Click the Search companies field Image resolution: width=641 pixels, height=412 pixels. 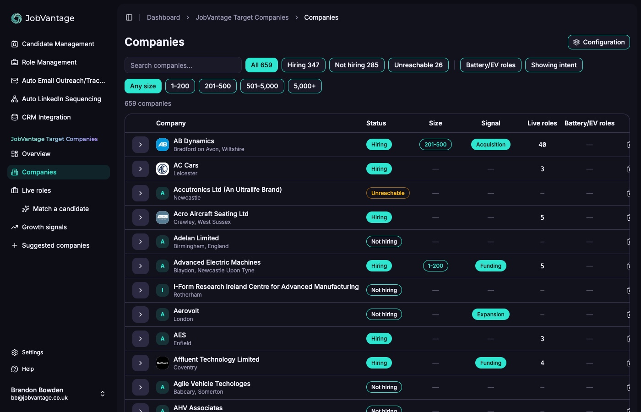tap(183, 65)
